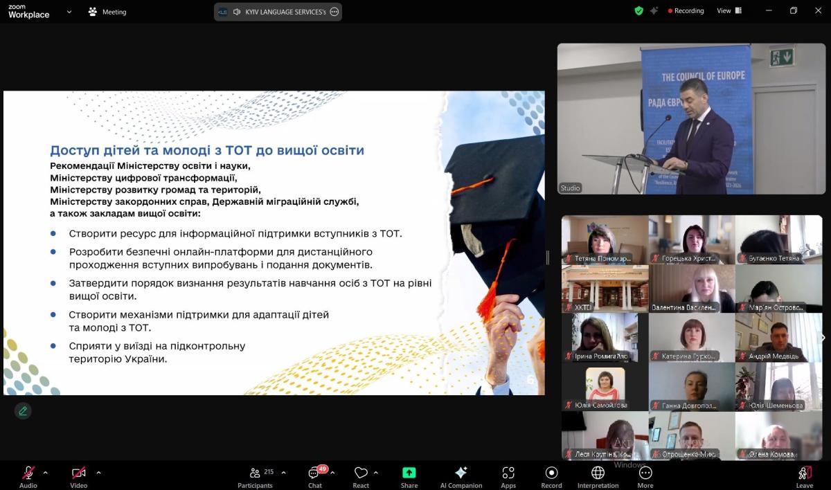831x490 pixels.
Task: Launch the AI Companion
Action: 461,475
